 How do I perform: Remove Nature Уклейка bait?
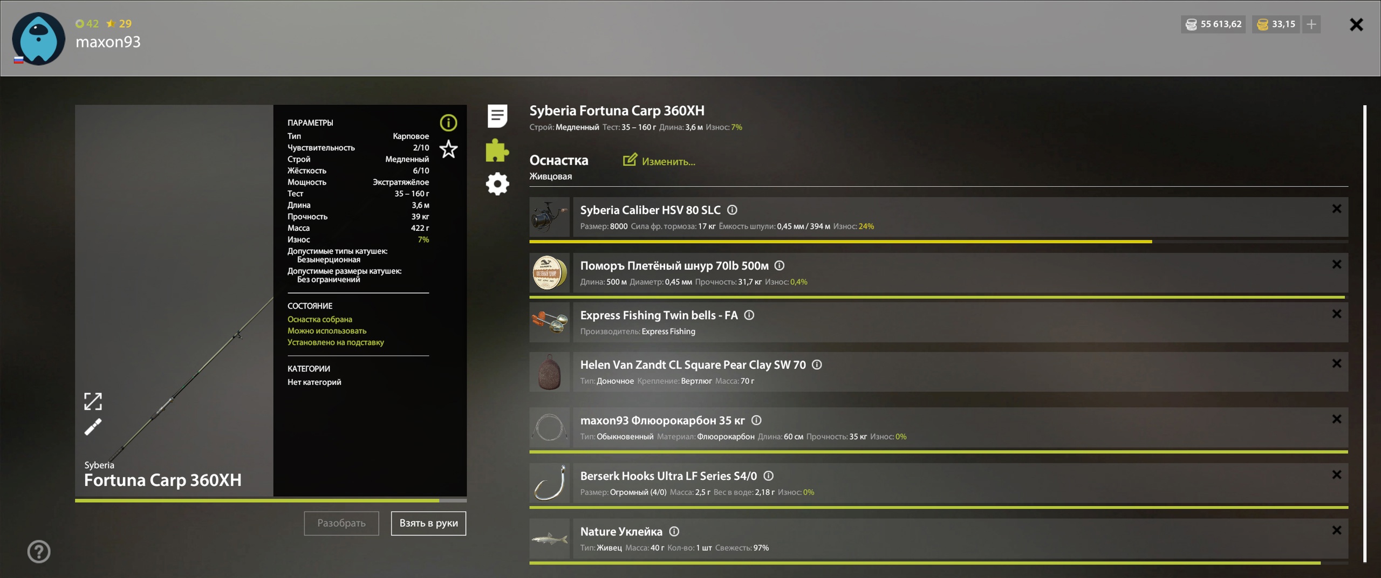[1337, 530]
